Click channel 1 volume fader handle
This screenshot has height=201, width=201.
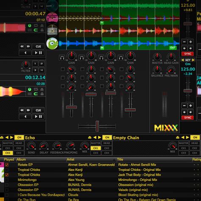tap(72, 107)
